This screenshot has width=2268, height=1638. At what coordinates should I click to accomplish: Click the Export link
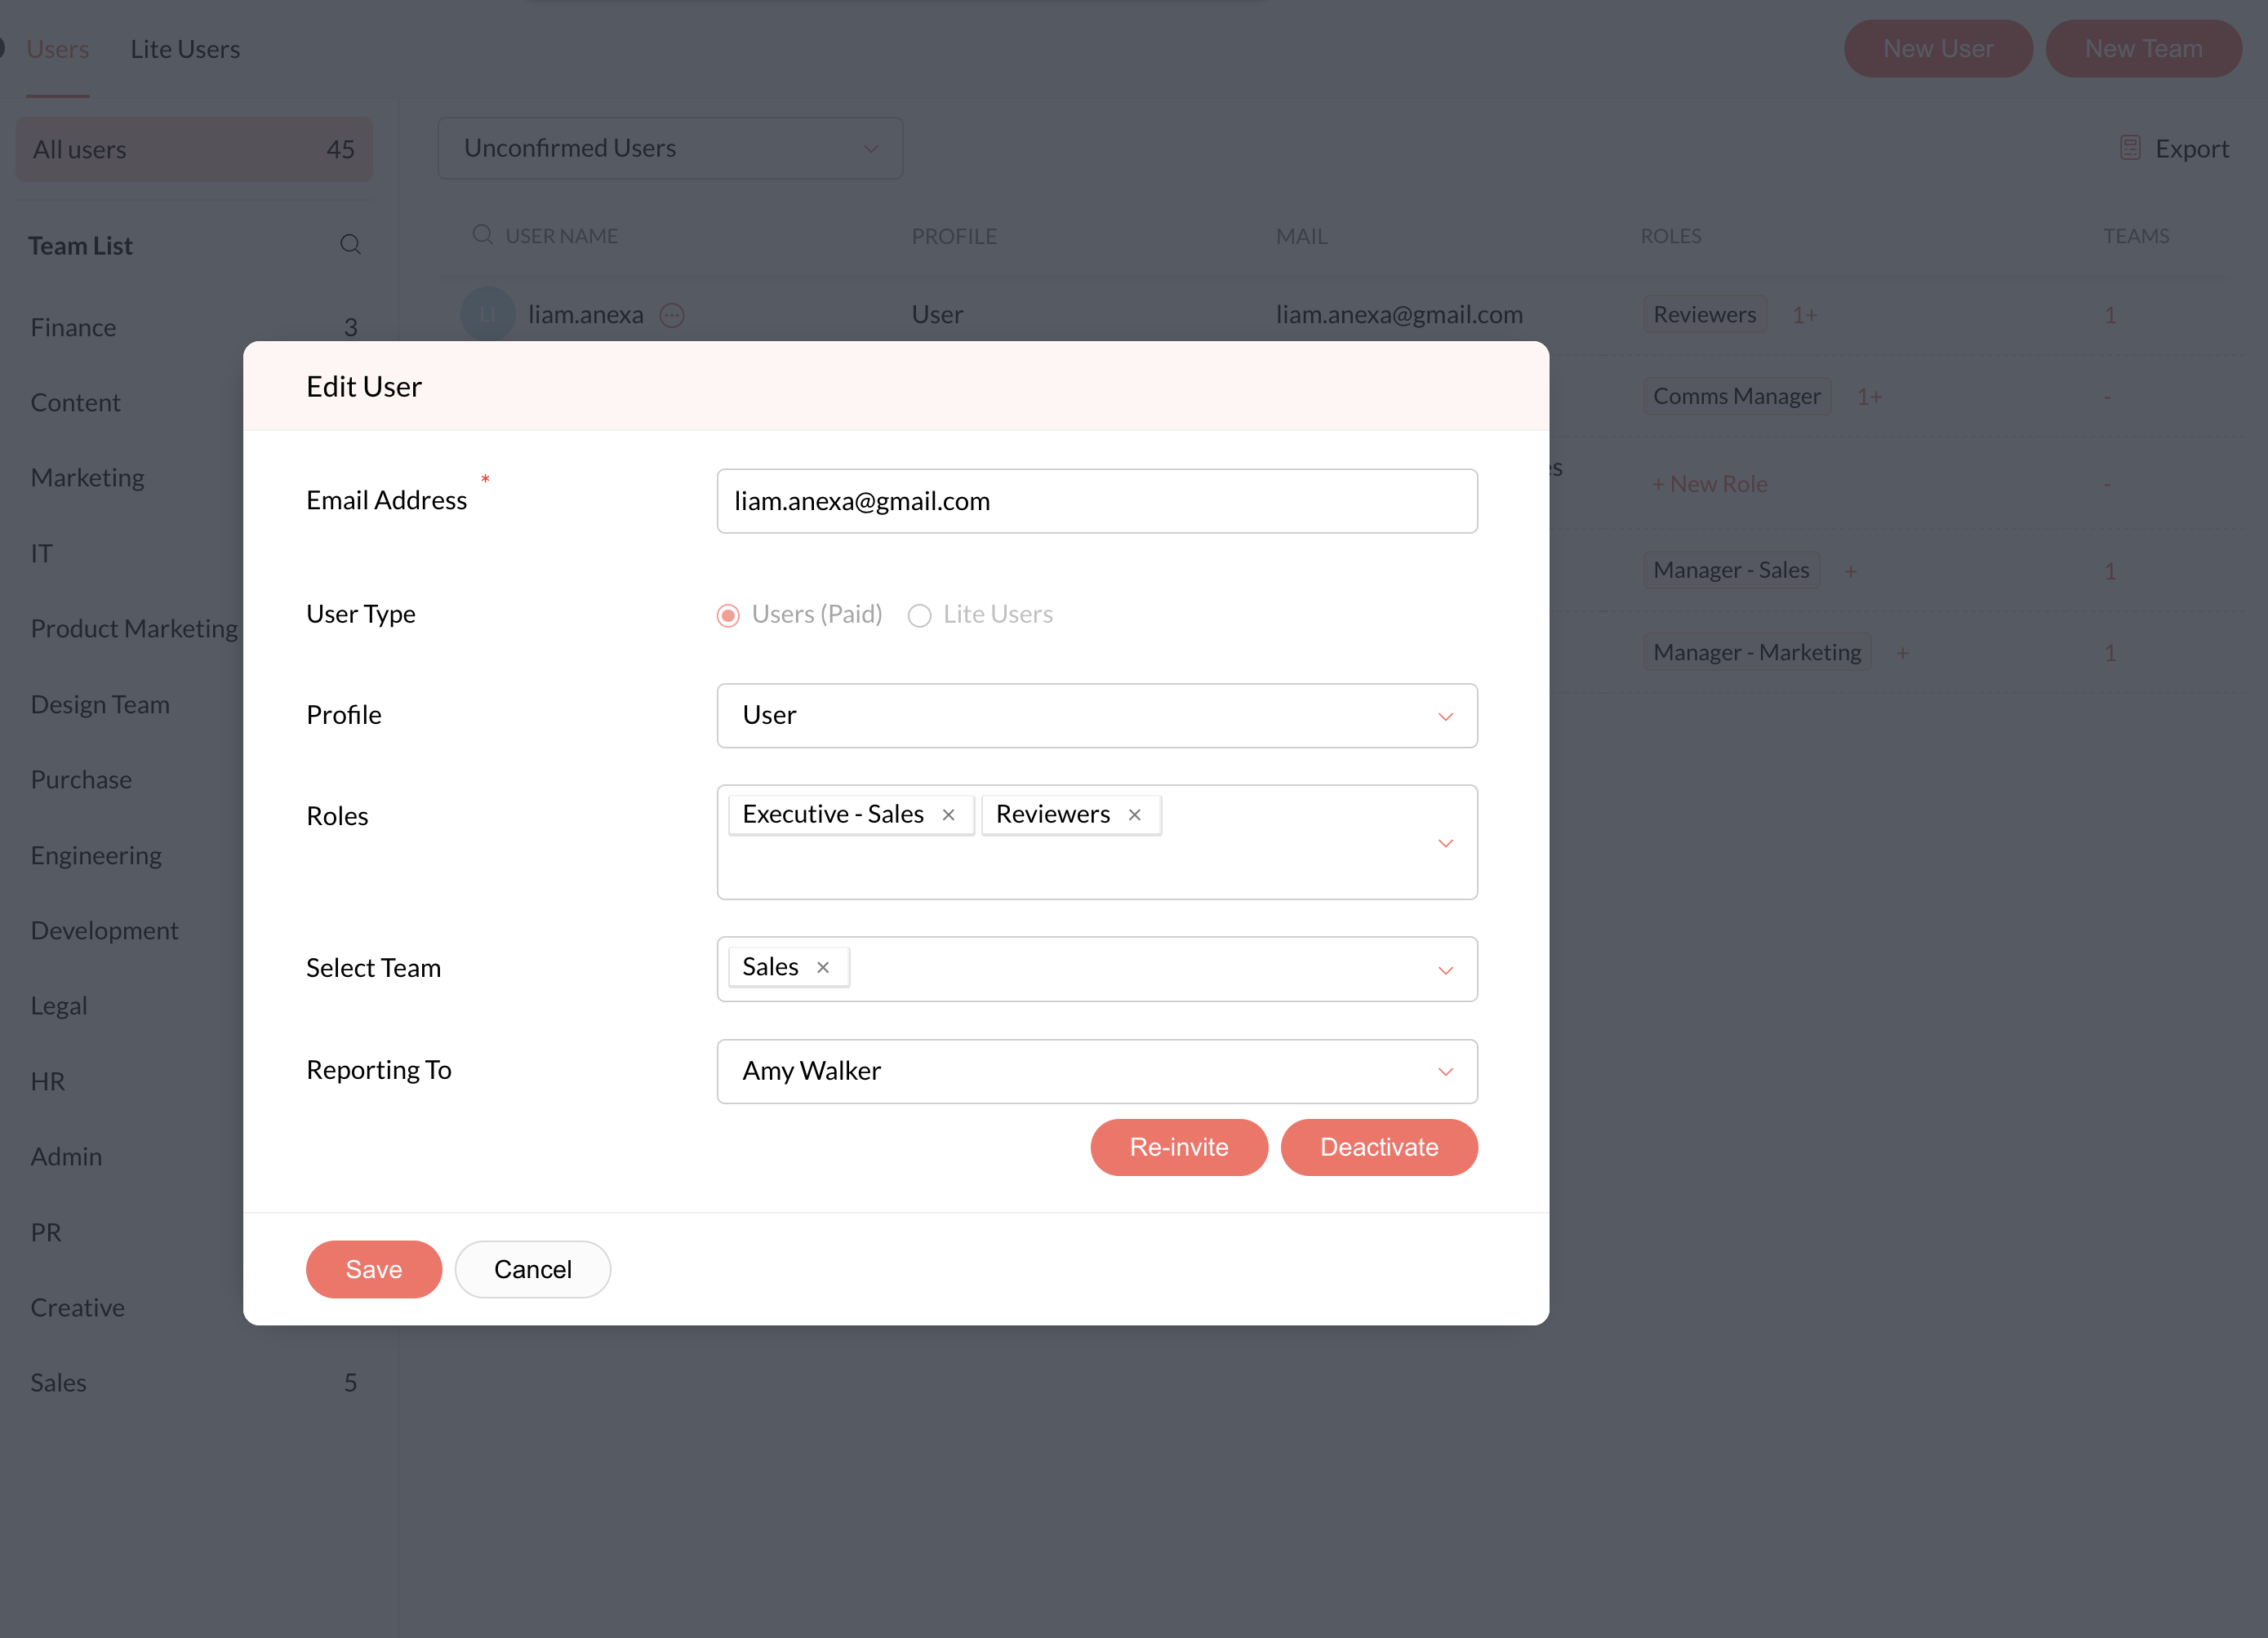click(x=2192, y=149)
